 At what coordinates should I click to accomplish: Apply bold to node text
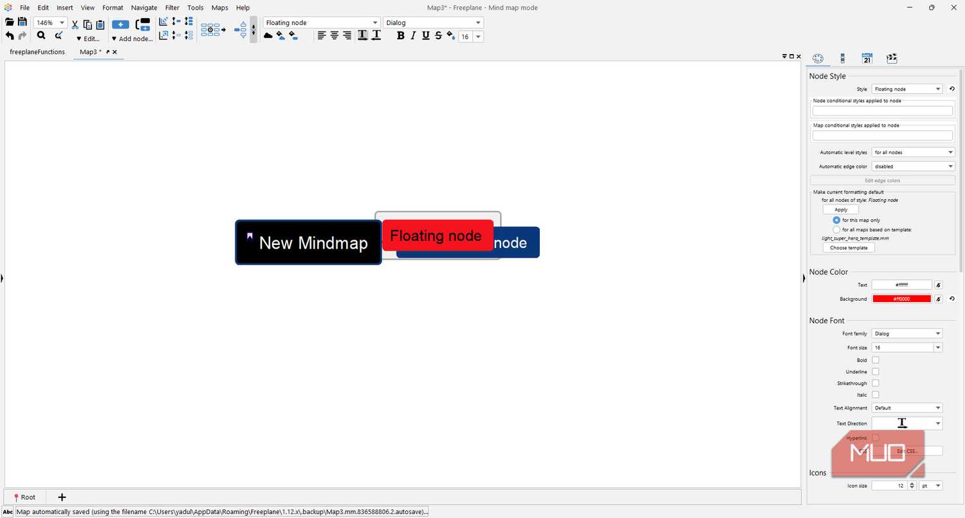pos(401,35)
